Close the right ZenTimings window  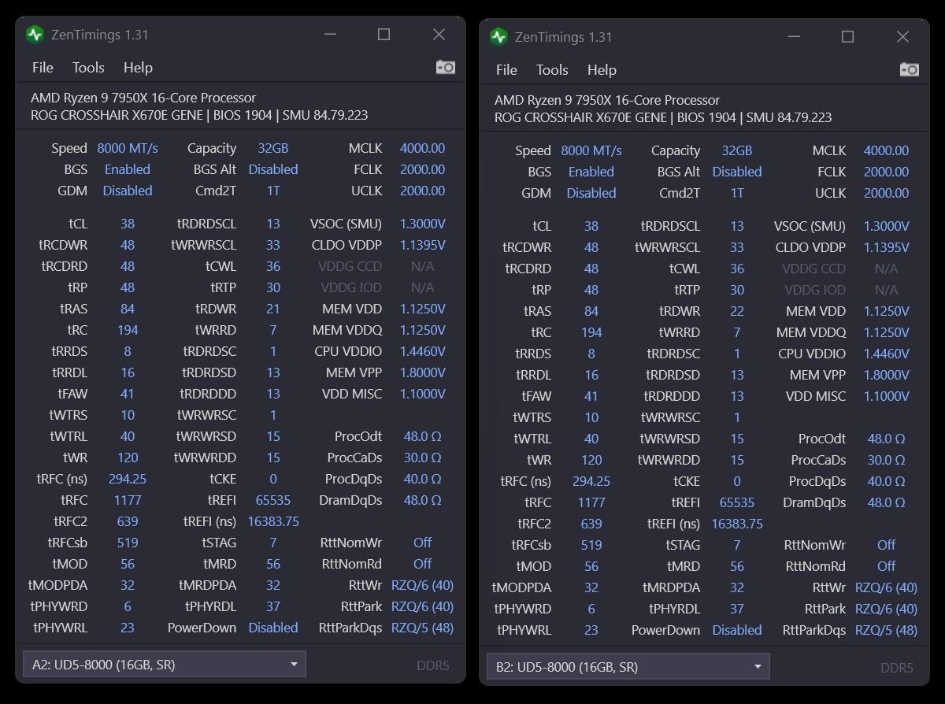click(x=902, y=37)
